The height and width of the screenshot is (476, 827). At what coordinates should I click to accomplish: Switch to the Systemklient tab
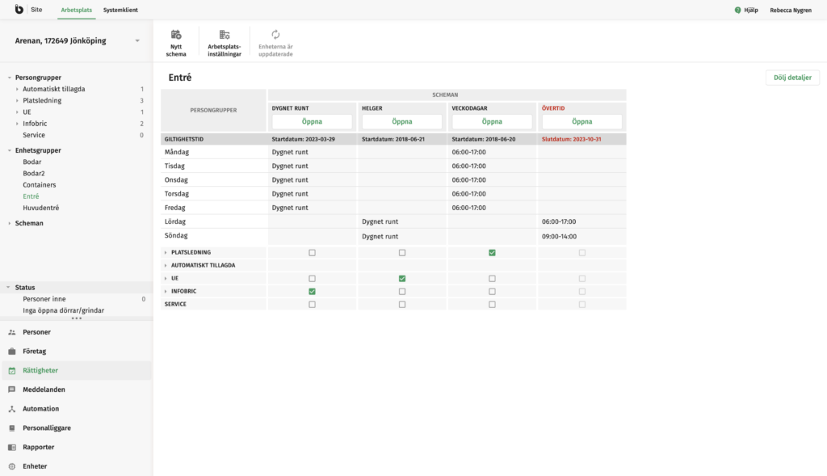point(120,10)
